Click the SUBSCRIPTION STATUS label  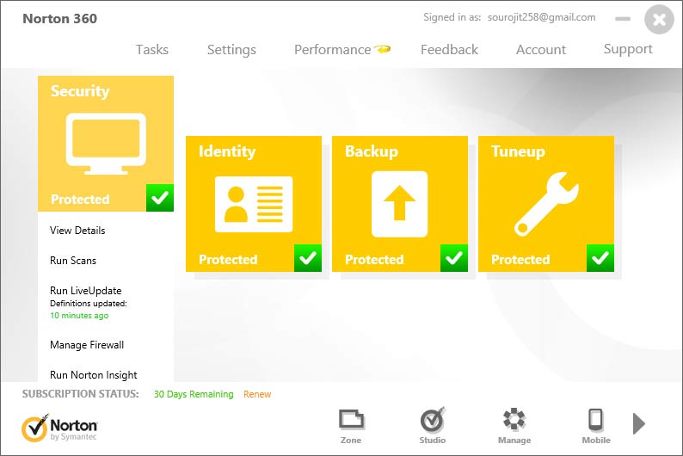point(81,394)
